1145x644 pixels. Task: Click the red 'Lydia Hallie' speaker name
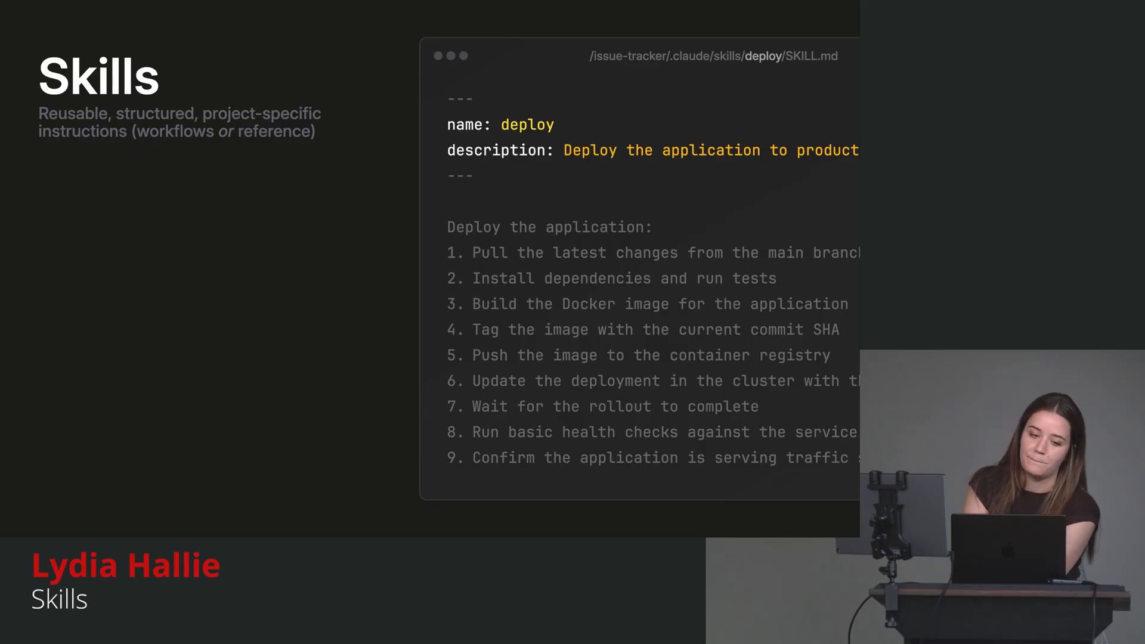click(126, 565)
